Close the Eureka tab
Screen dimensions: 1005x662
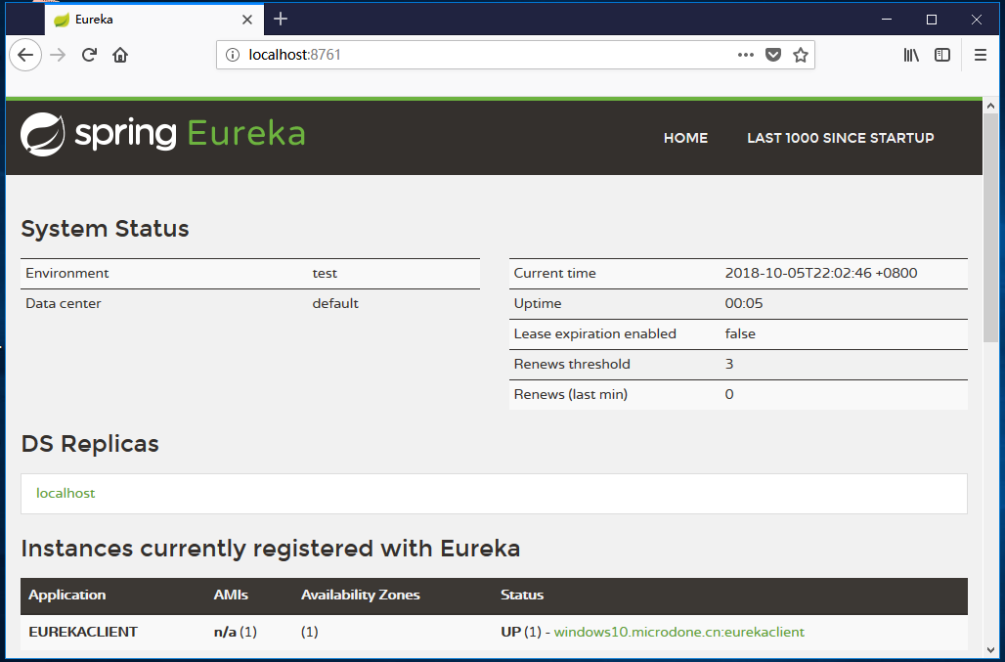coord(247,20)
